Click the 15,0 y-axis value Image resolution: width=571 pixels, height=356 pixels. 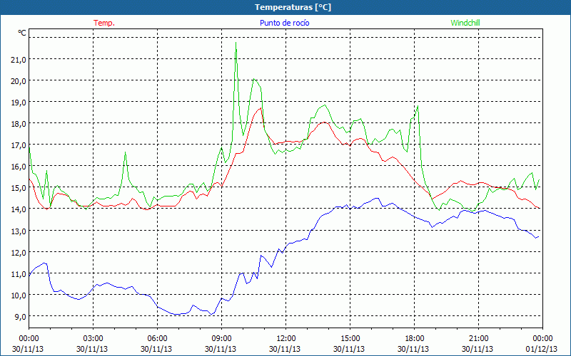click(x=19, y=188)
